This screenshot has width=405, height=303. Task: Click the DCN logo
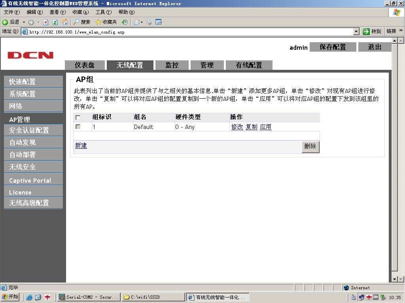click(30, 55)
